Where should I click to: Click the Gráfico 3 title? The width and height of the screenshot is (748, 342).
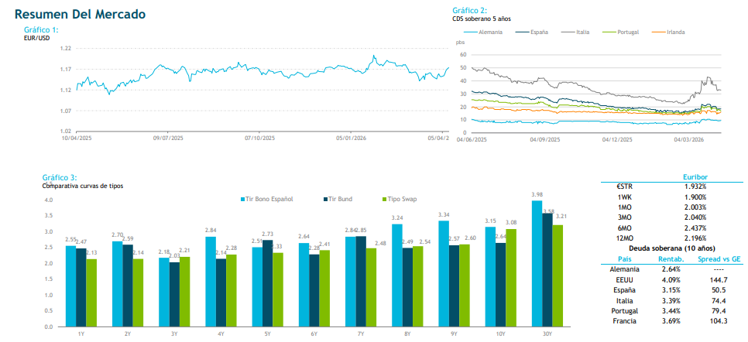60,177
